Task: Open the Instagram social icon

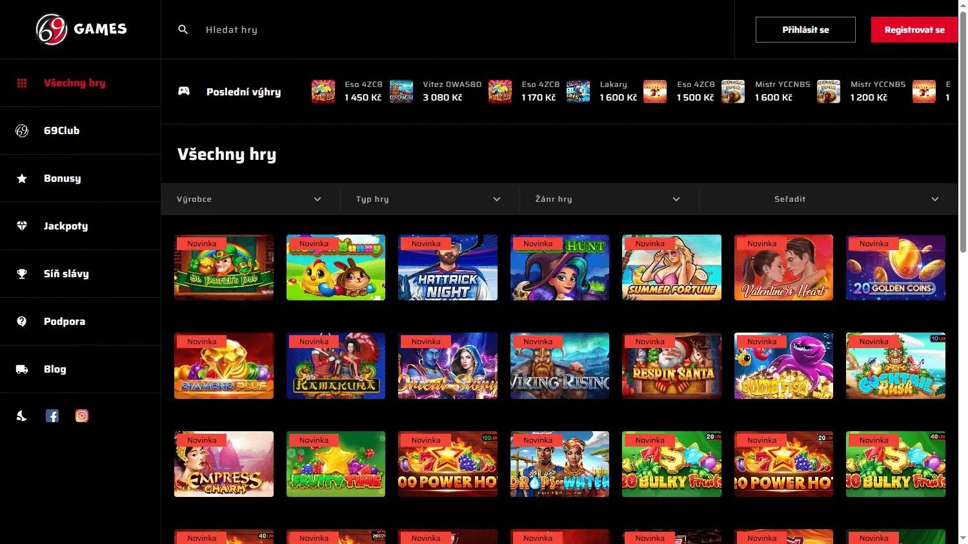Action: click(x=81, y=415)
